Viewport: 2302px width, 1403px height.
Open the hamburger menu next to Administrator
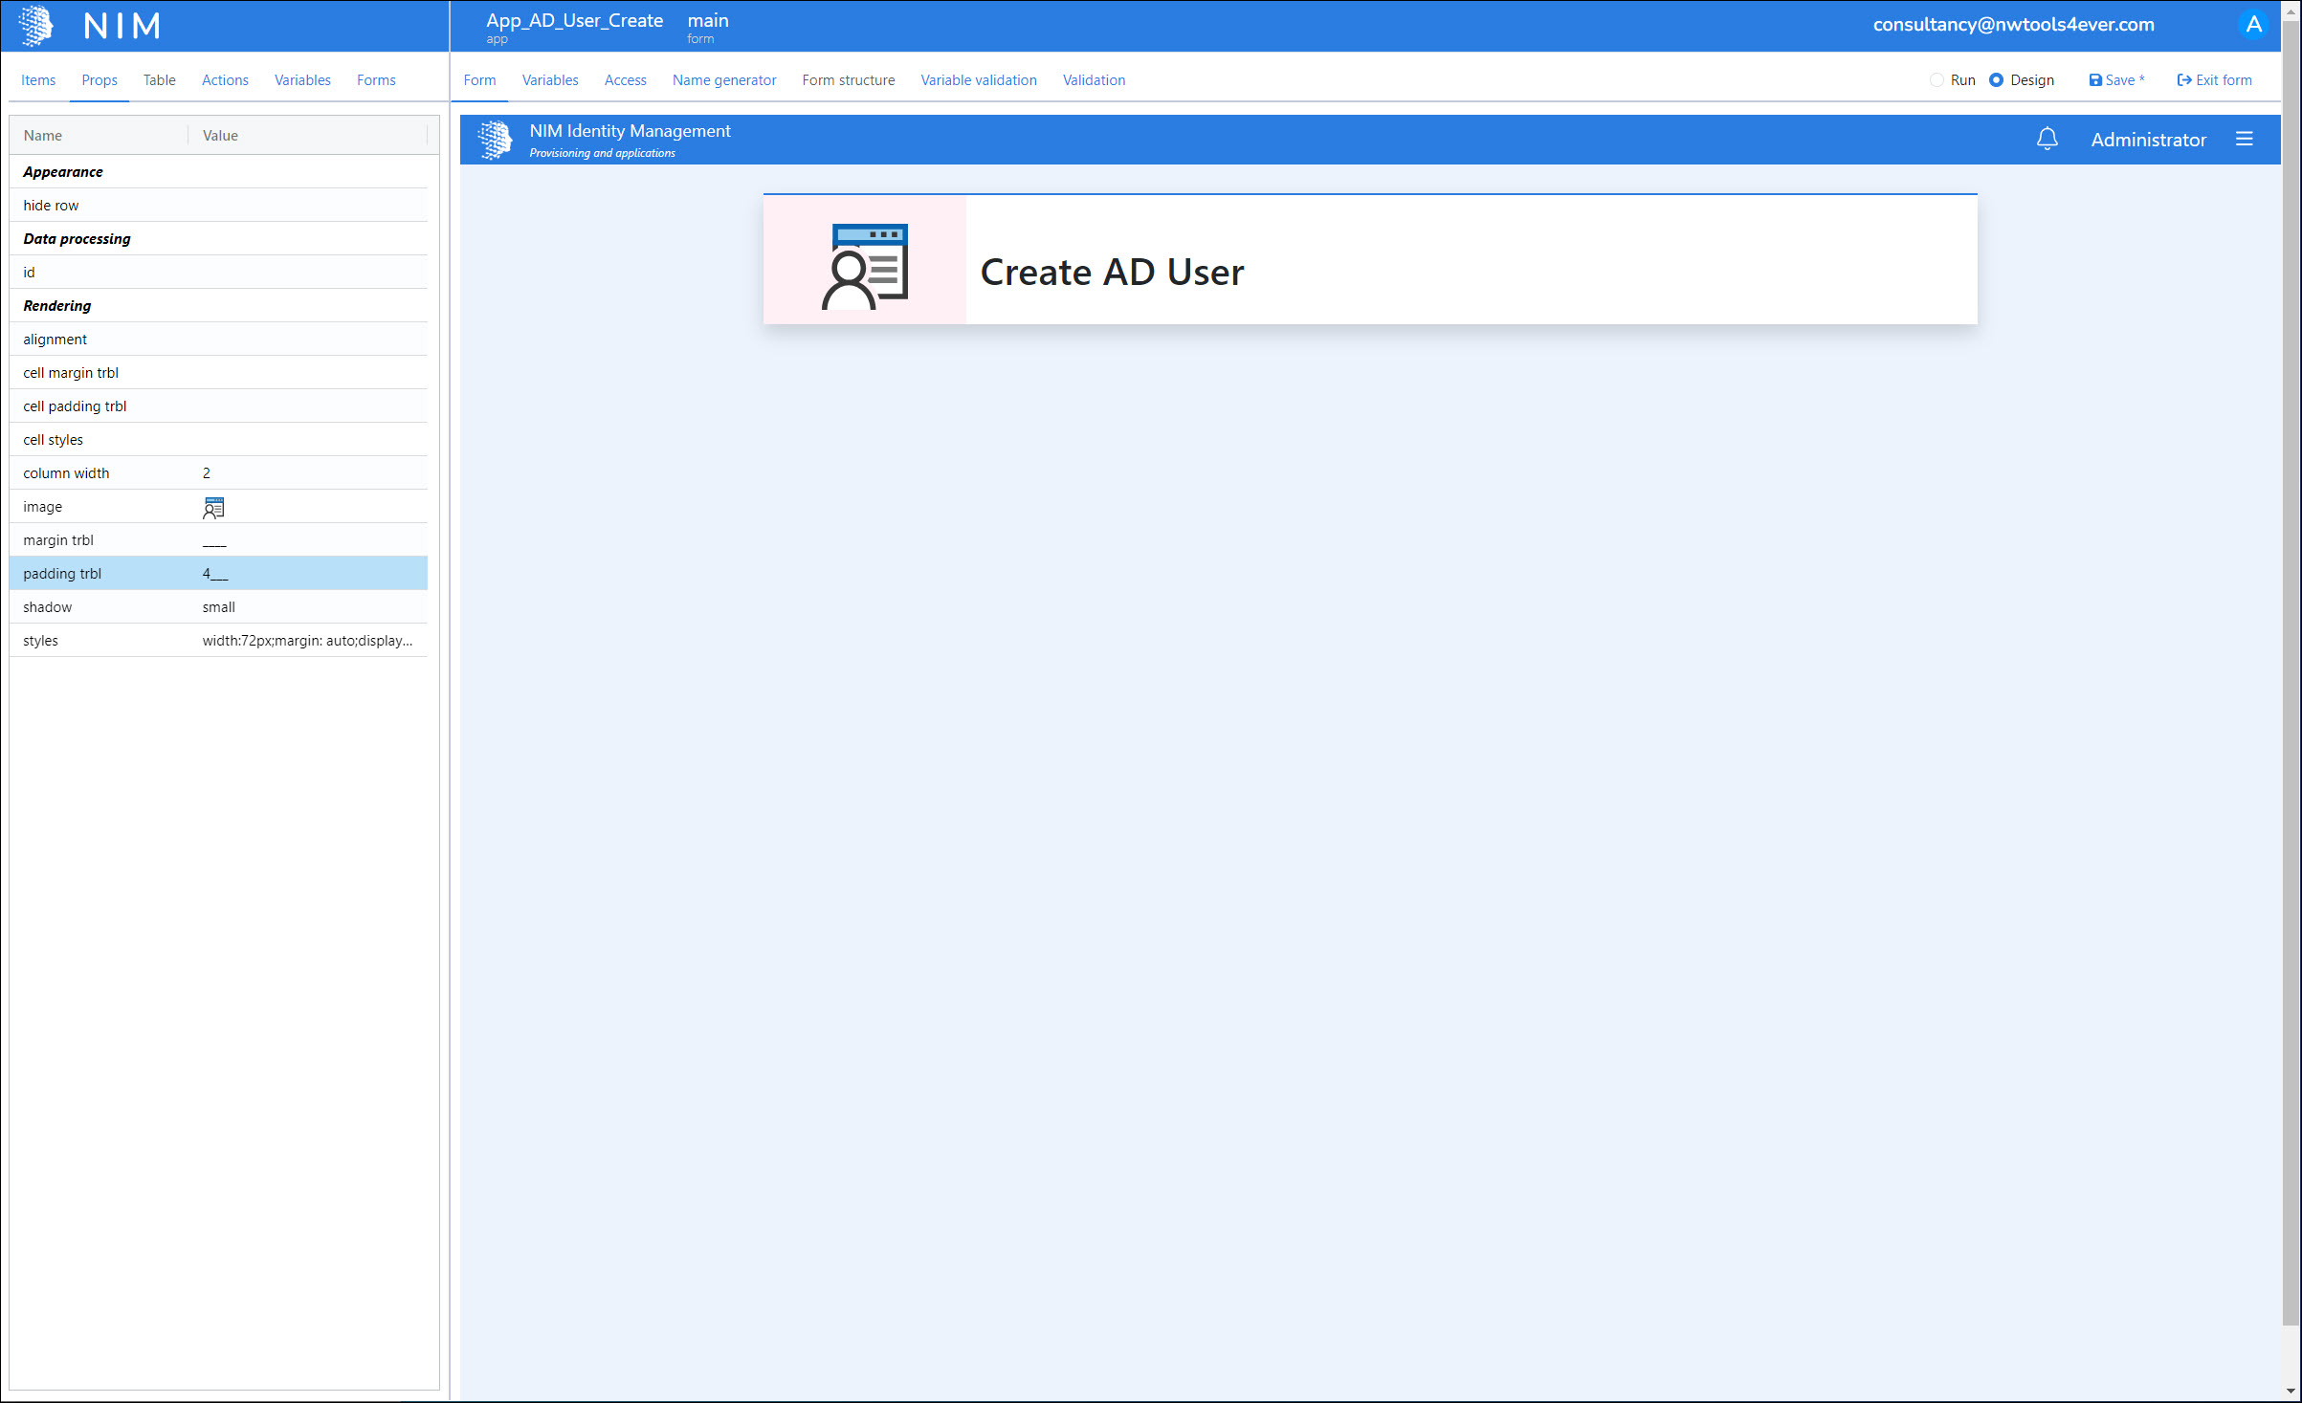[x=2244, y=140]
